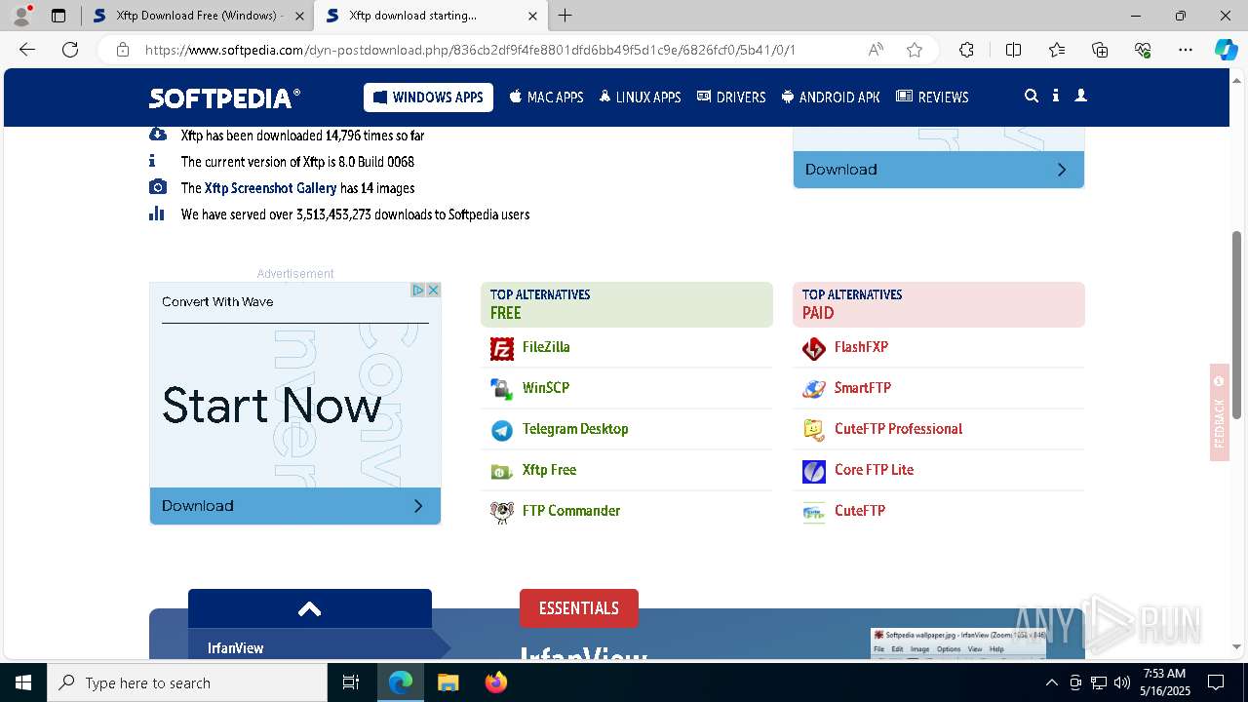Close the Xftp download starting tab
Screen dimensions: 1248x702
532,16
